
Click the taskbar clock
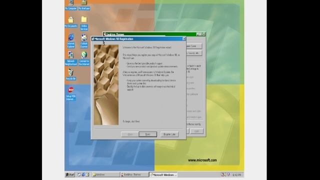[x=236, y=175]
